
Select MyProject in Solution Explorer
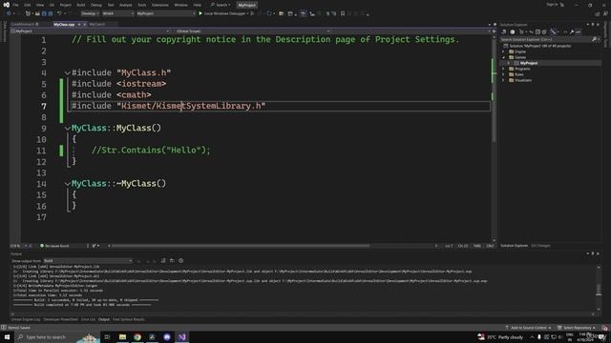point(529,63)
